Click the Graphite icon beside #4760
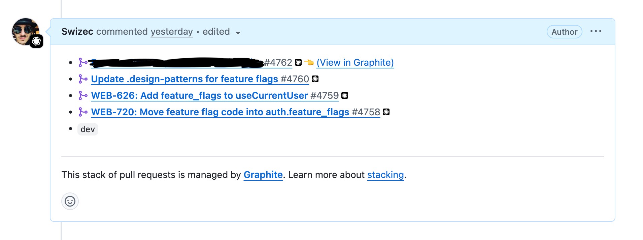 pyautogui.click(x=315, y=79)
